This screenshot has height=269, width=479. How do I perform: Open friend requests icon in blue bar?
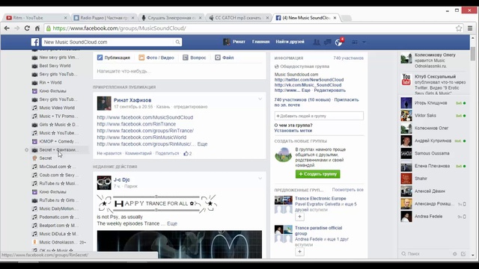[317, 42]
